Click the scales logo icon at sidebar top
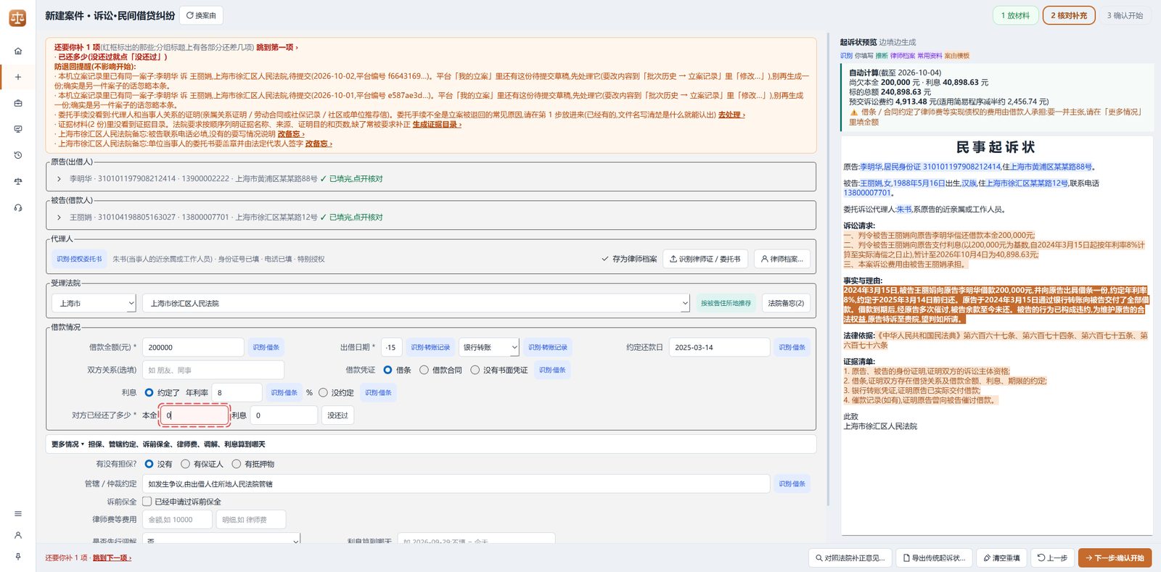The image size is (1161, 572). pos(17,18)
